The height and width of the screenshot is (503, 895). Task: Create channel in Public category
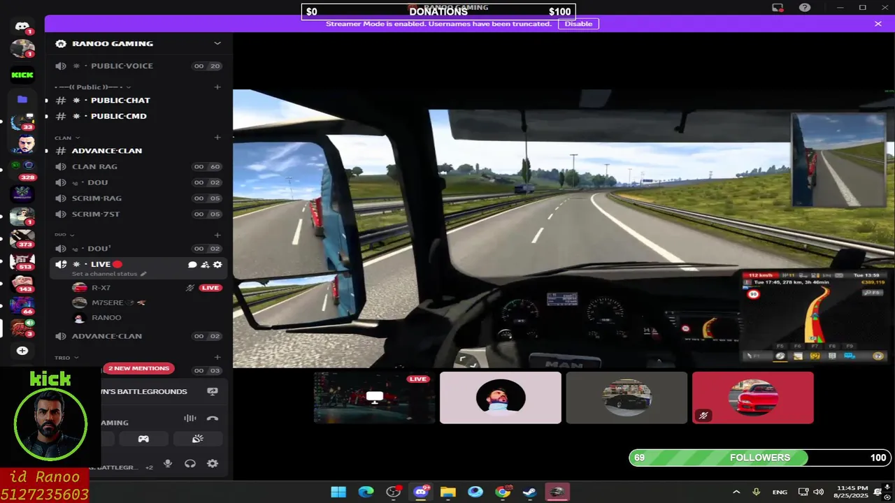(x=217, y=87)
